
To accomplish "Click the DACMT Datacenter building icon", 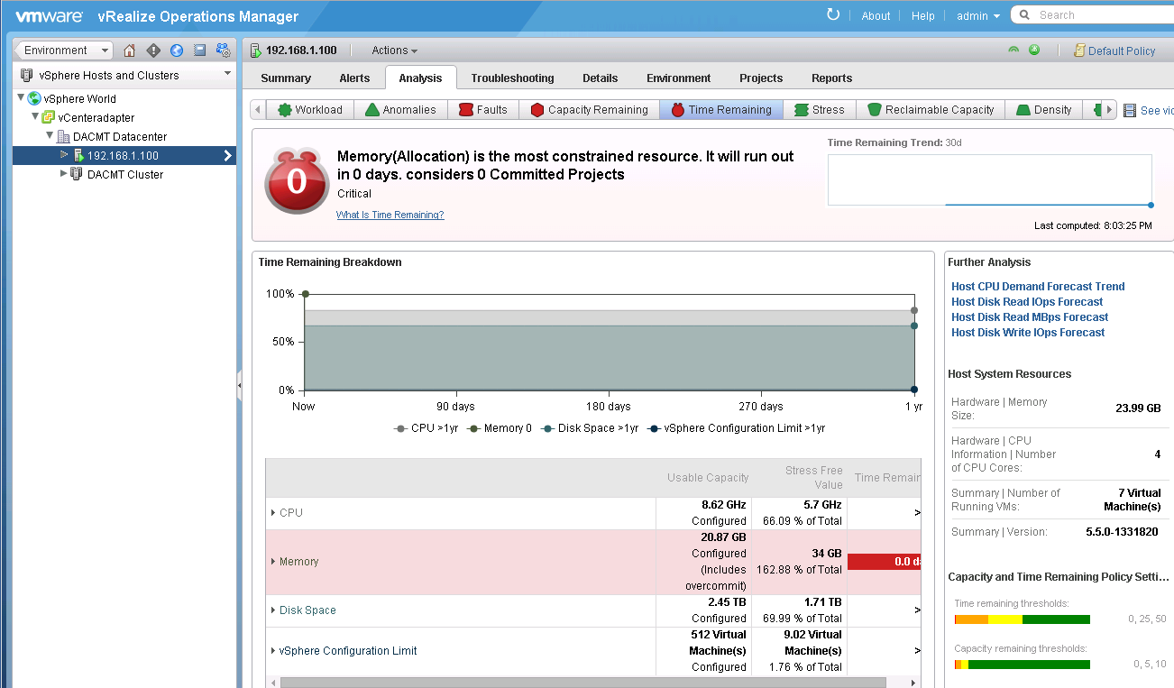I will coord(63,136).
